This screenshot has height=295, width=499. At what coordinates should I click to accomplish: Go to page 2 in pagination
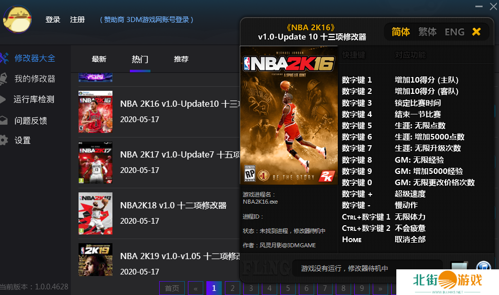pyautogui.click(x=233, y=288)
